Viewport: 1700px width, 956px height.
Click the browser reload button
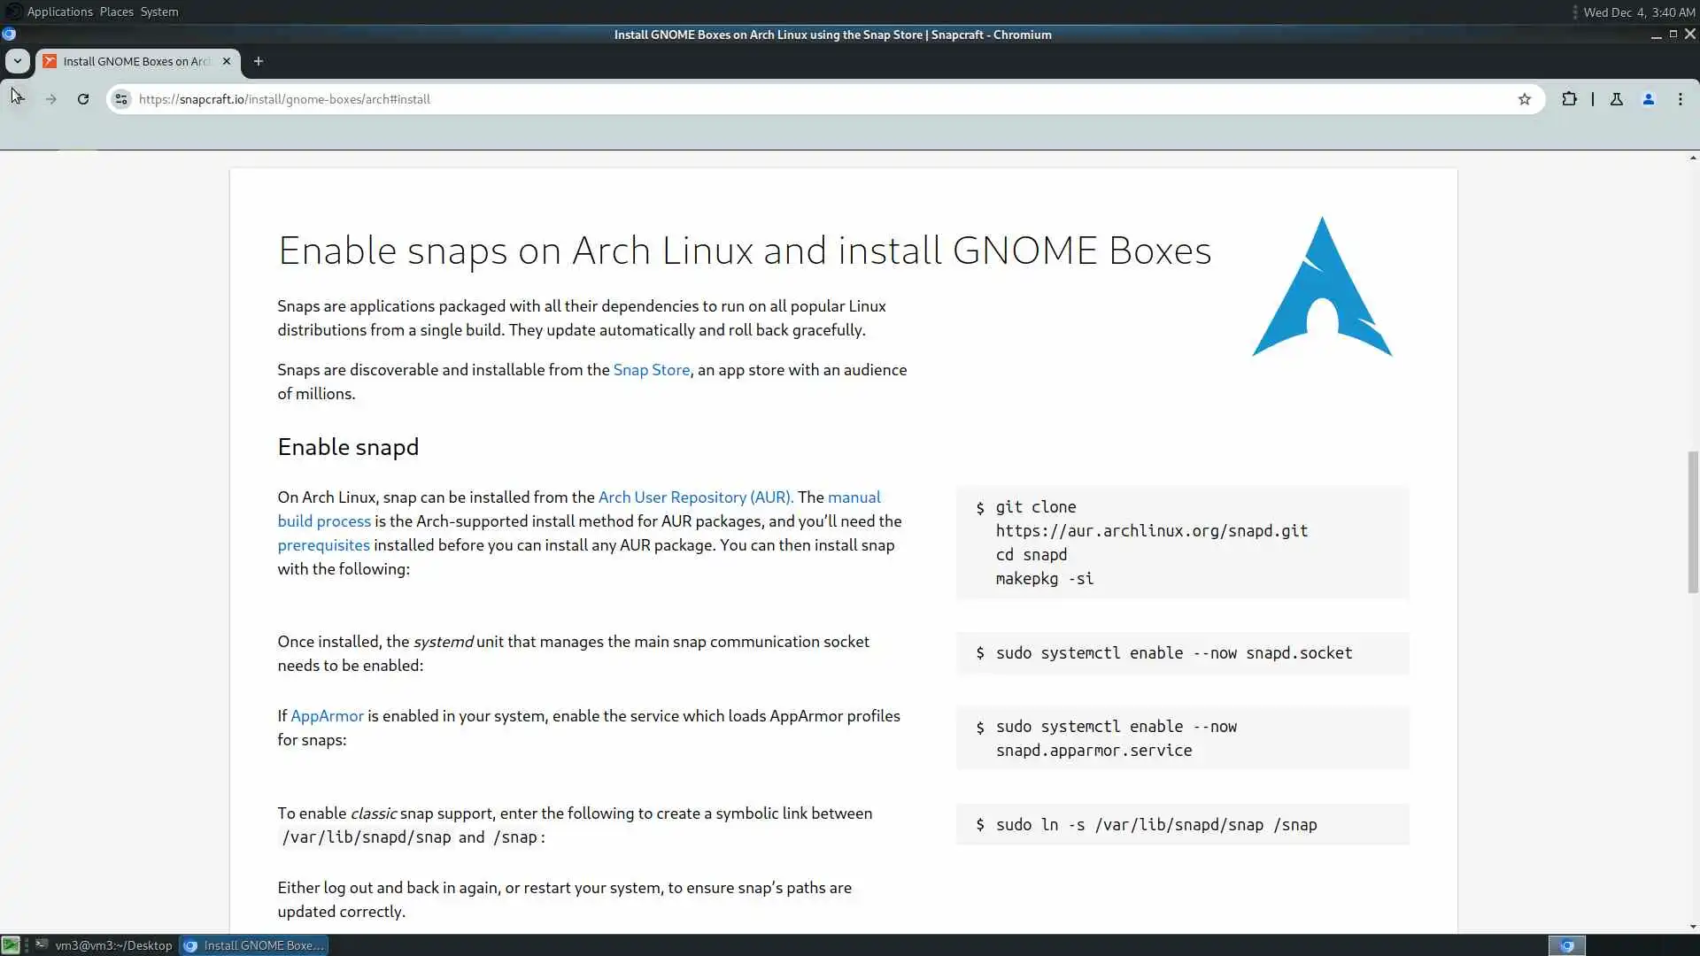(83, 99)
